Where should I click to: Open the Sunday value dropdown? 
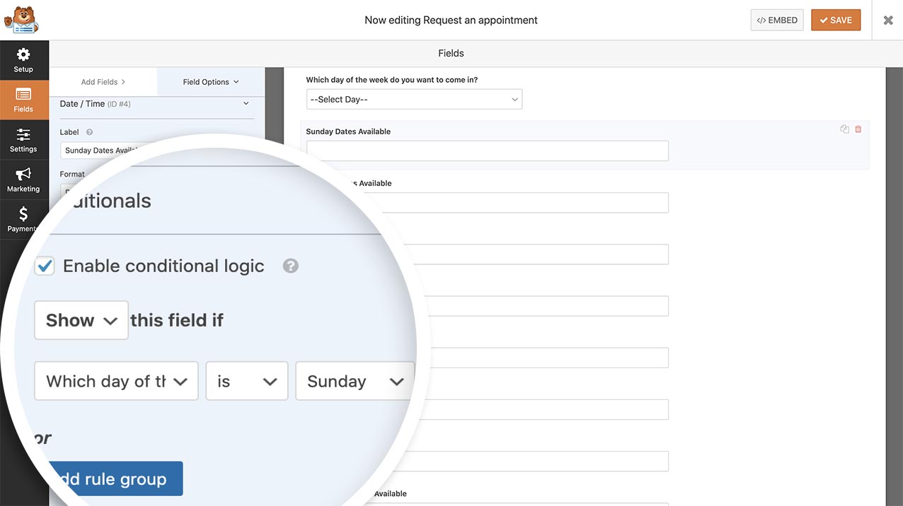[355, 381]
